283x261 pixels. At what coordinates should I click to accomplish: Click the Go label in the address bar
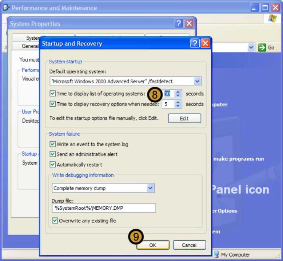tap(271, 48)
